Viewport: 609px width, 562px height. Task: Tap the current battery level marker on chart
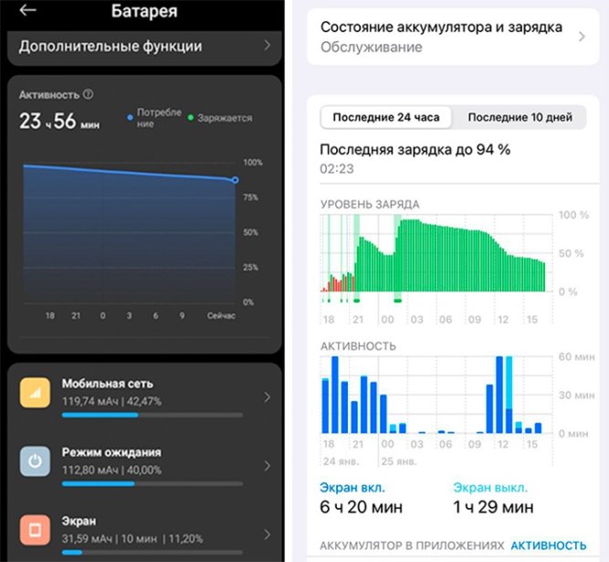pyautogui.click(x=235, y=180)
